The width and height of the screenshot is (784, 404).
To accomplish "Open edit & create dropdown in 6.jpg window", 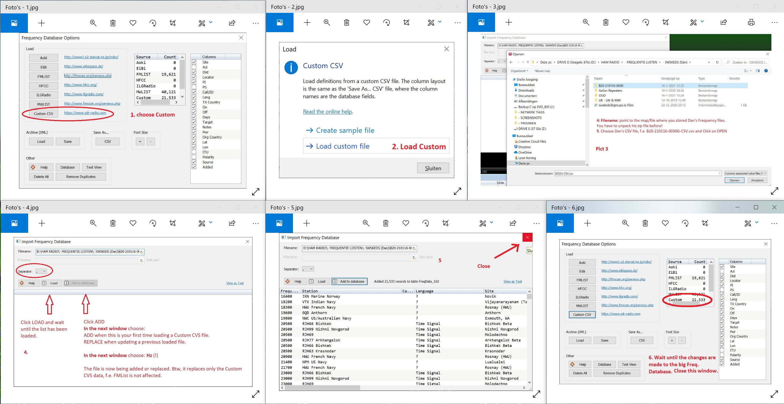I will pyautogui.click(x=757, y=222).
